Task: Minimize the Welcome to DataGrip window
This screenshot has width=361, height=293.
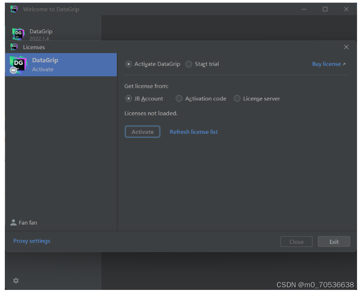Action: 304,9
